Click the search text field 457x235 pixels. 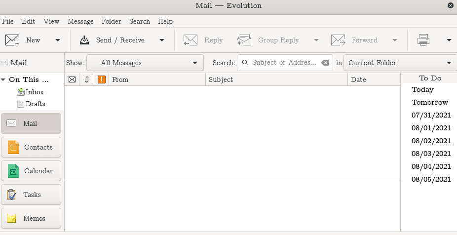(x=284, y=63)
